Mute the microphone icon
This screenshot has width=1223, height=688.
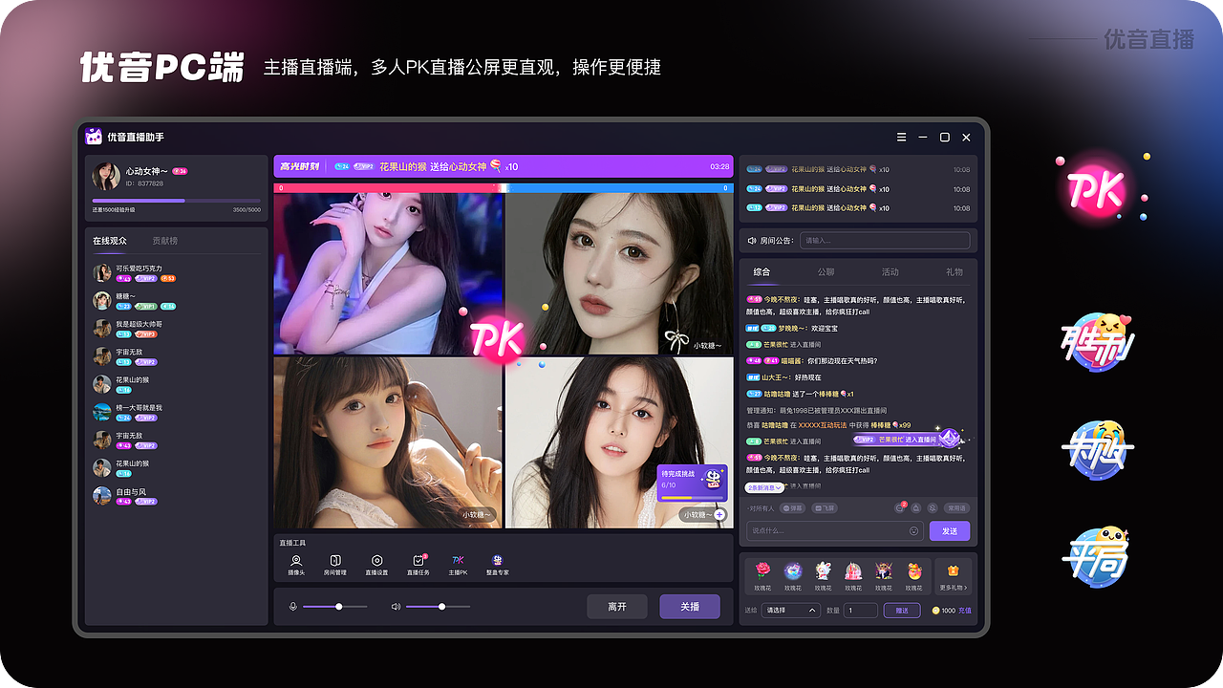point(293,605)
